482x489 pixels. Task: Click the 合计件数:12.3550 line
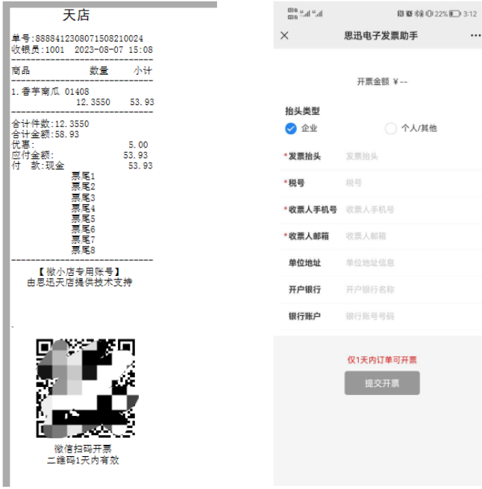coord(50,124)
